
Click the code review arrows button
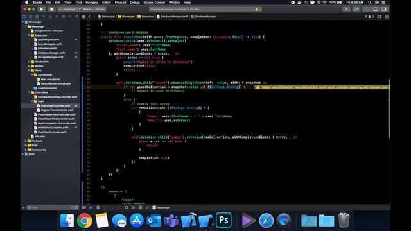click(x=356, y=9)
